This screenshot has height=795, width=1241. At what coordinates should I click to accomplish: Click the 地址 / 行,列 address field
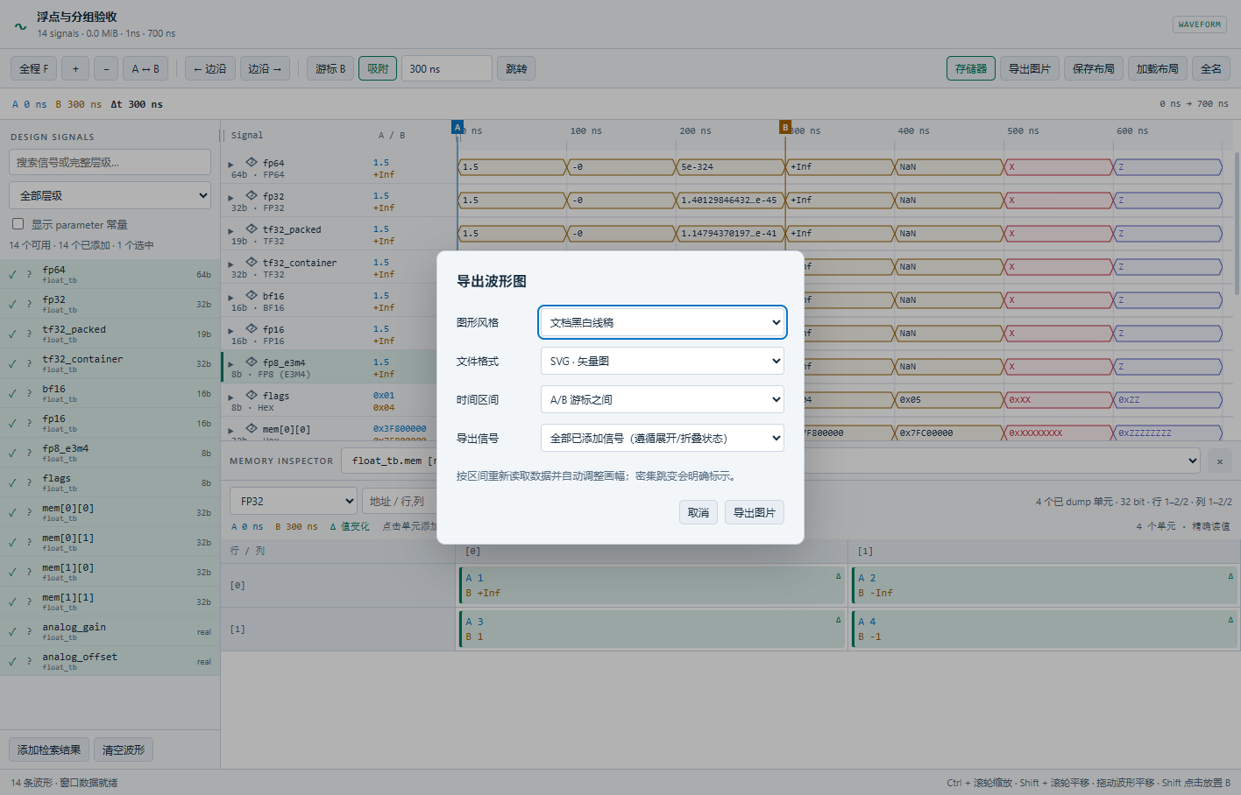[399, 501]
